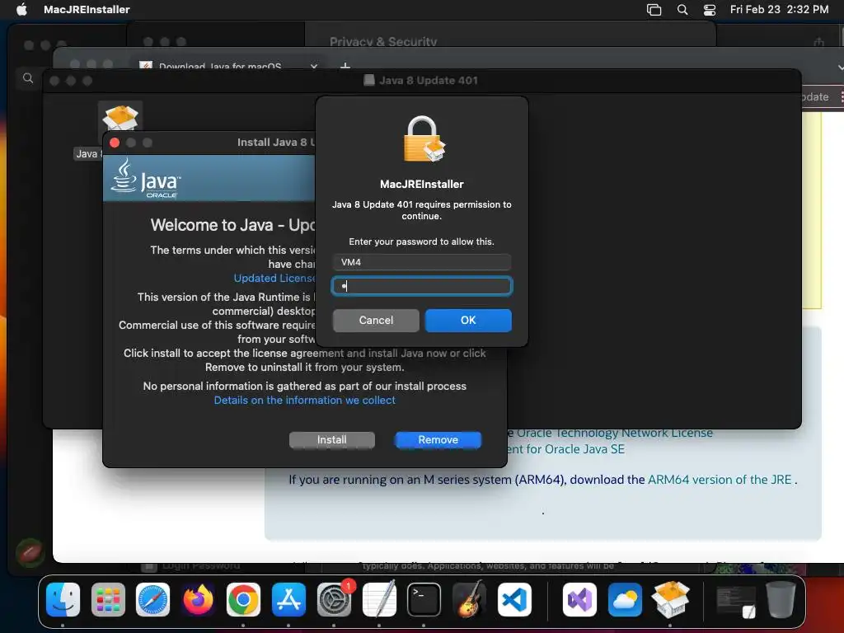The height and width of the screenshot is (633, 844).
Task: Open the minimized window thumbnail in Dock
Action: [736, 602]
